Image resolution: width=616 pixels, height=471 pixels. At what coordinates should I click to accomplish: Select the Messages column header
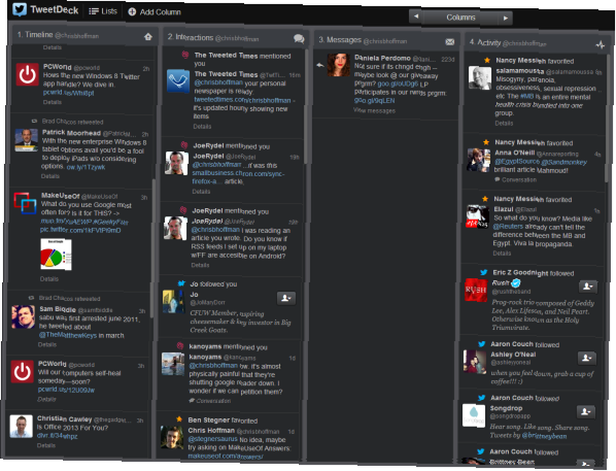tap(387, 41)
